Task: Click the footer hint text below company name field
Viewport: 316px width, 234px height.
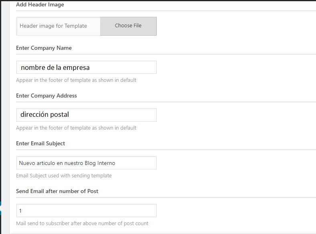Action: (76, 80)
